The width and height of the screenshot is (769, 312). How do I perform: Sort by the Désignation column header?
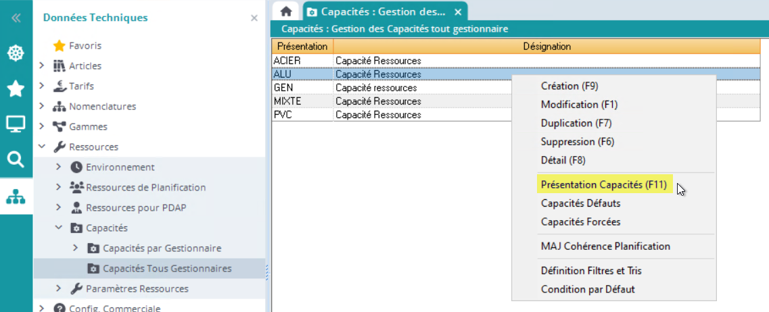(x=546, y=47)
